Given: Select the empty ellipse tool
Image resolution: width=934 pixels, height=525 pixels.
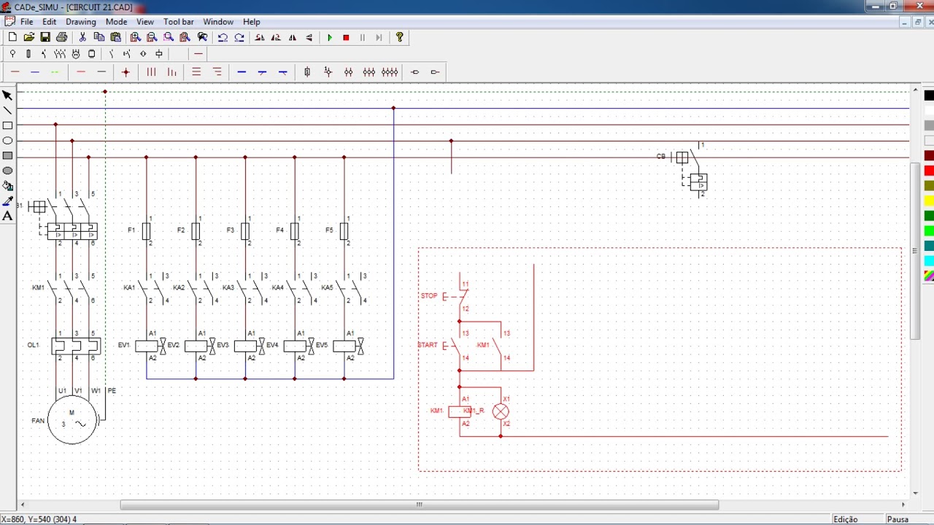Looking at the screenshot, I should pos(7,141).
